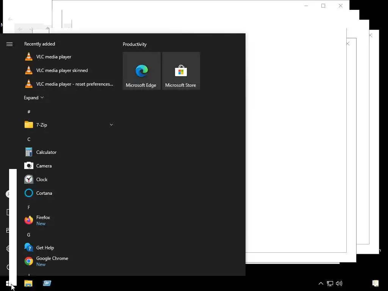Launch Cortana
This screenshot has height=291, width=388.
69,193
